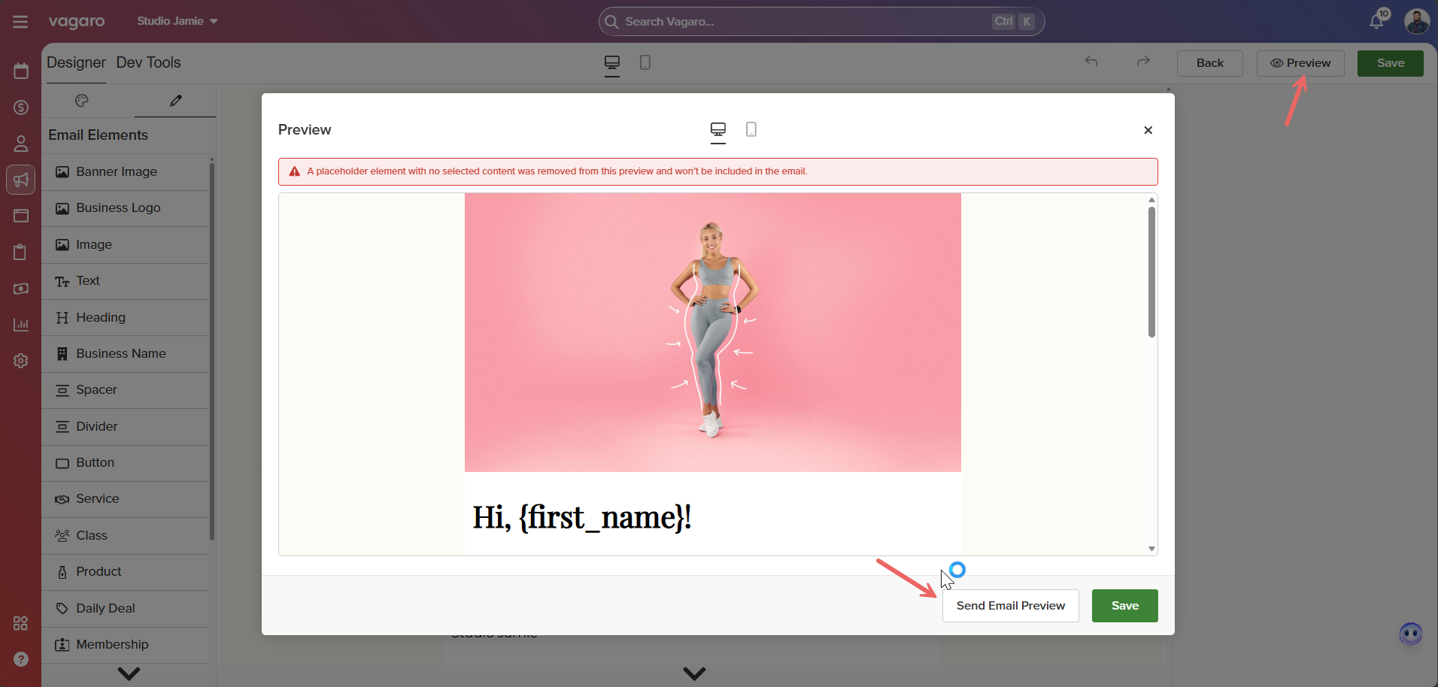Click the preview scrollbar down arrow
Image resolution: width=1438 pixels, height=687 pixels.
click(x=1151, y=549)
